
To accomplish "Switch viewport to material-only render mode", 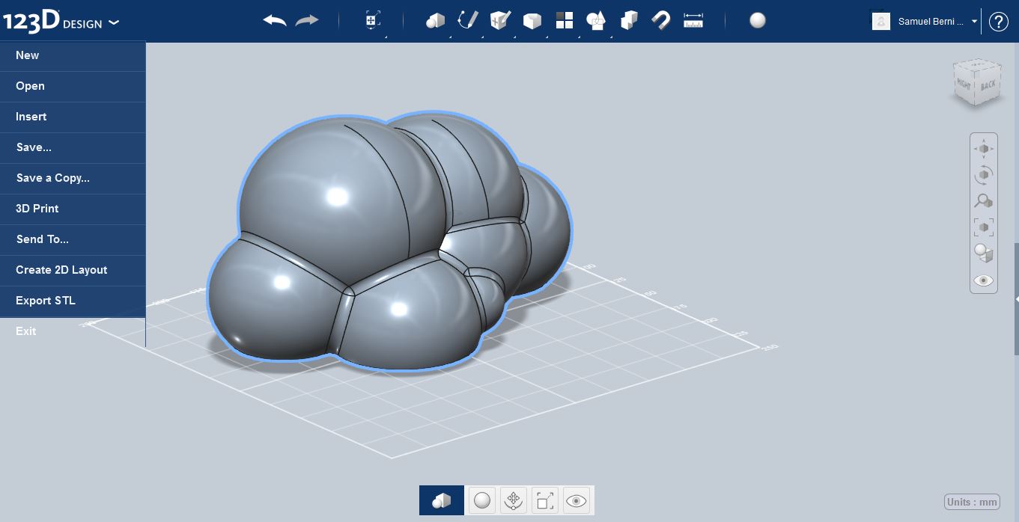I will click(x=481, y=500).
